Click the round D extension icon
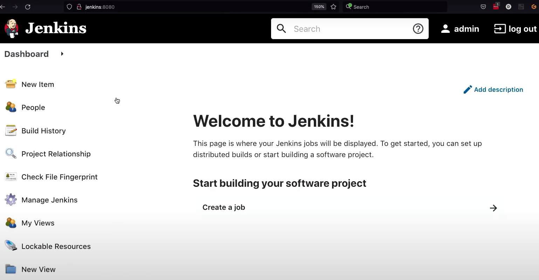This screenshot has height=280, width=539. pos(509,7)
